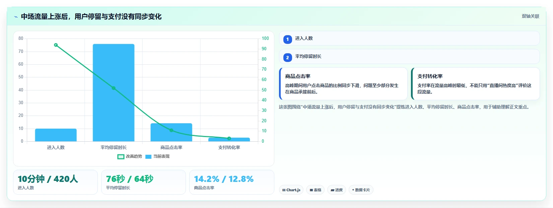Click the 平均停留时长 x-axis label
The image size is (553, 208).
click(114, 147)
